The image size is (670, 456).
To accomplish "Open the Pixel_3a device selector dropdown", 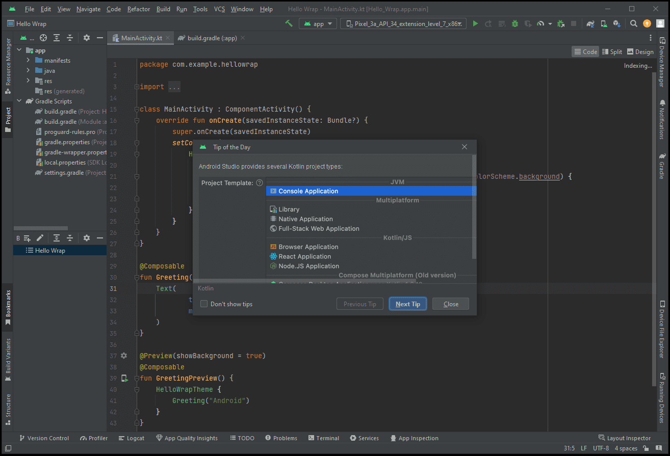I will point(403,23).
